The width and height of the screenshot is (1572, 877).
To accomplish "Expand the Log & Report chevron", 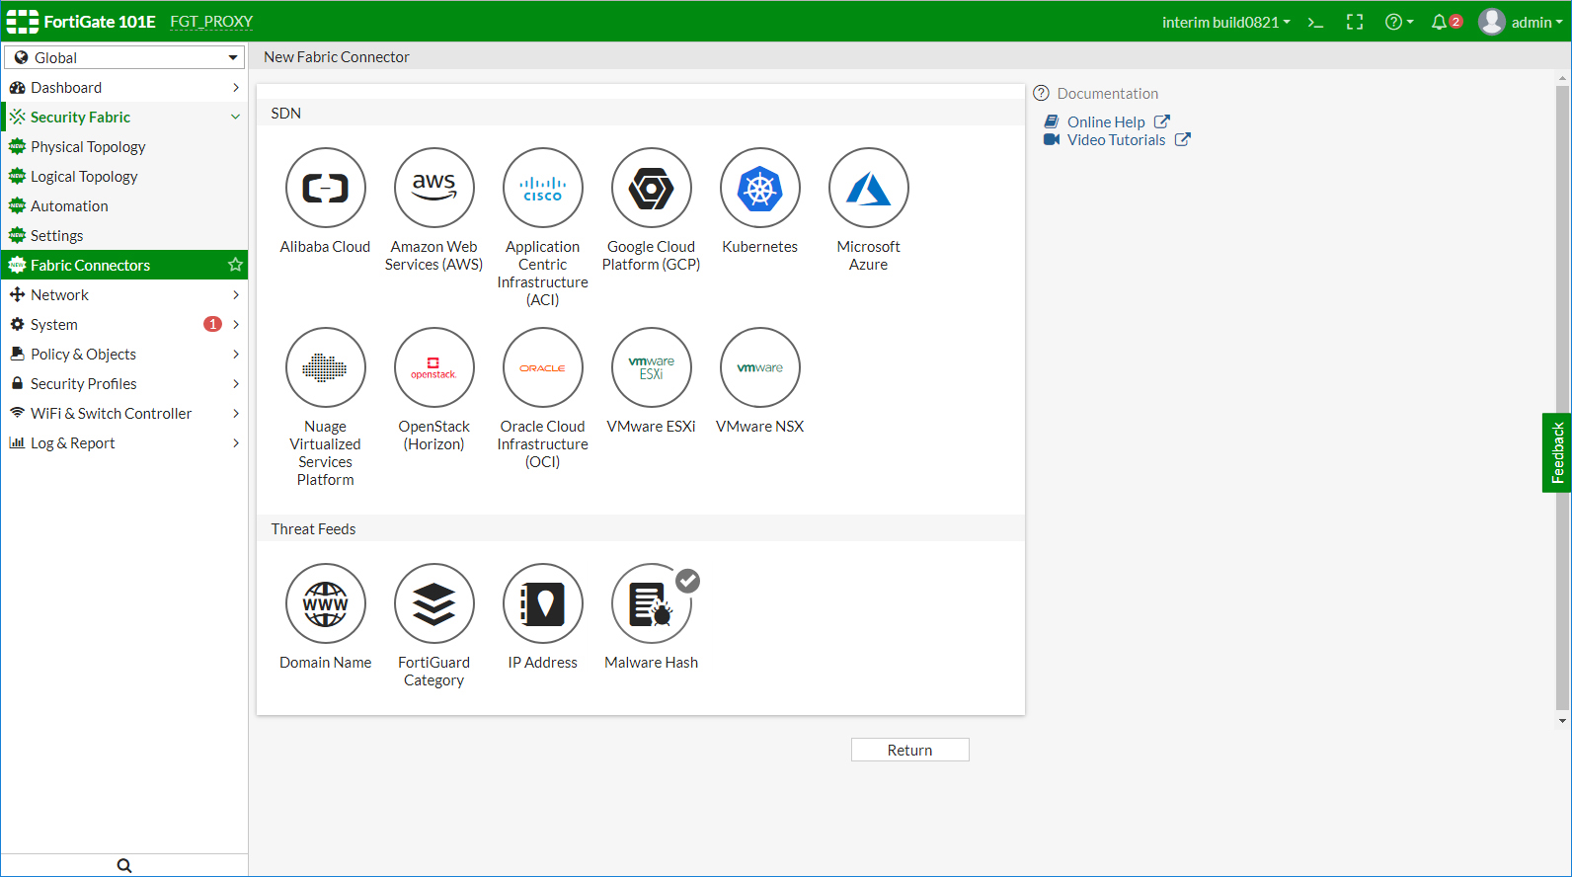I will click(236, 443).
